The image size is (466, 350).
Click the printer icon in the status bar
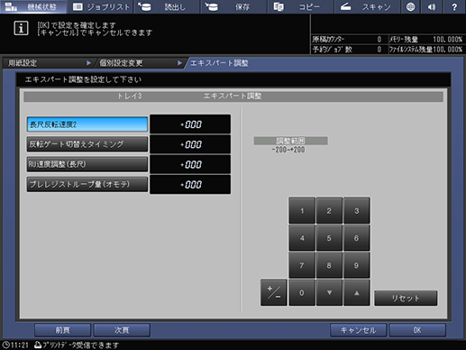point(38,345)
